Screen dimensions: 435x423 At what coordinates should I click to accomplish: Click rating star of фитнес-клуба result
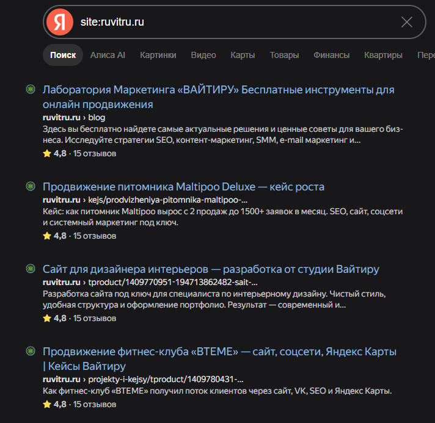point(47,404)
